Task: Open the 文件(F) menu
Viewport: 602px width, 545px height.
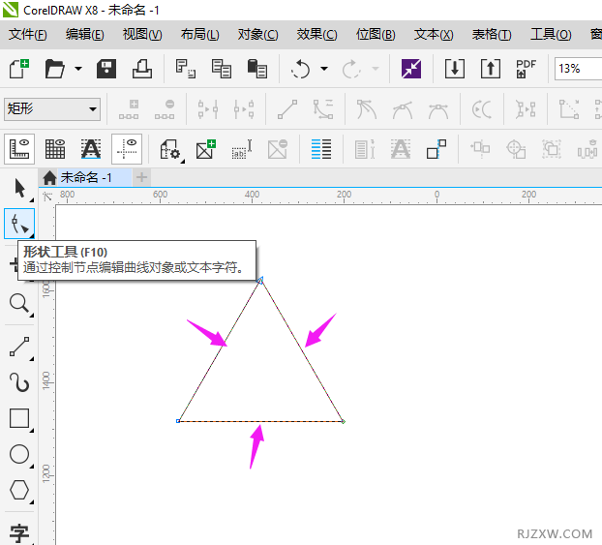Action: (x=28, y=34)
